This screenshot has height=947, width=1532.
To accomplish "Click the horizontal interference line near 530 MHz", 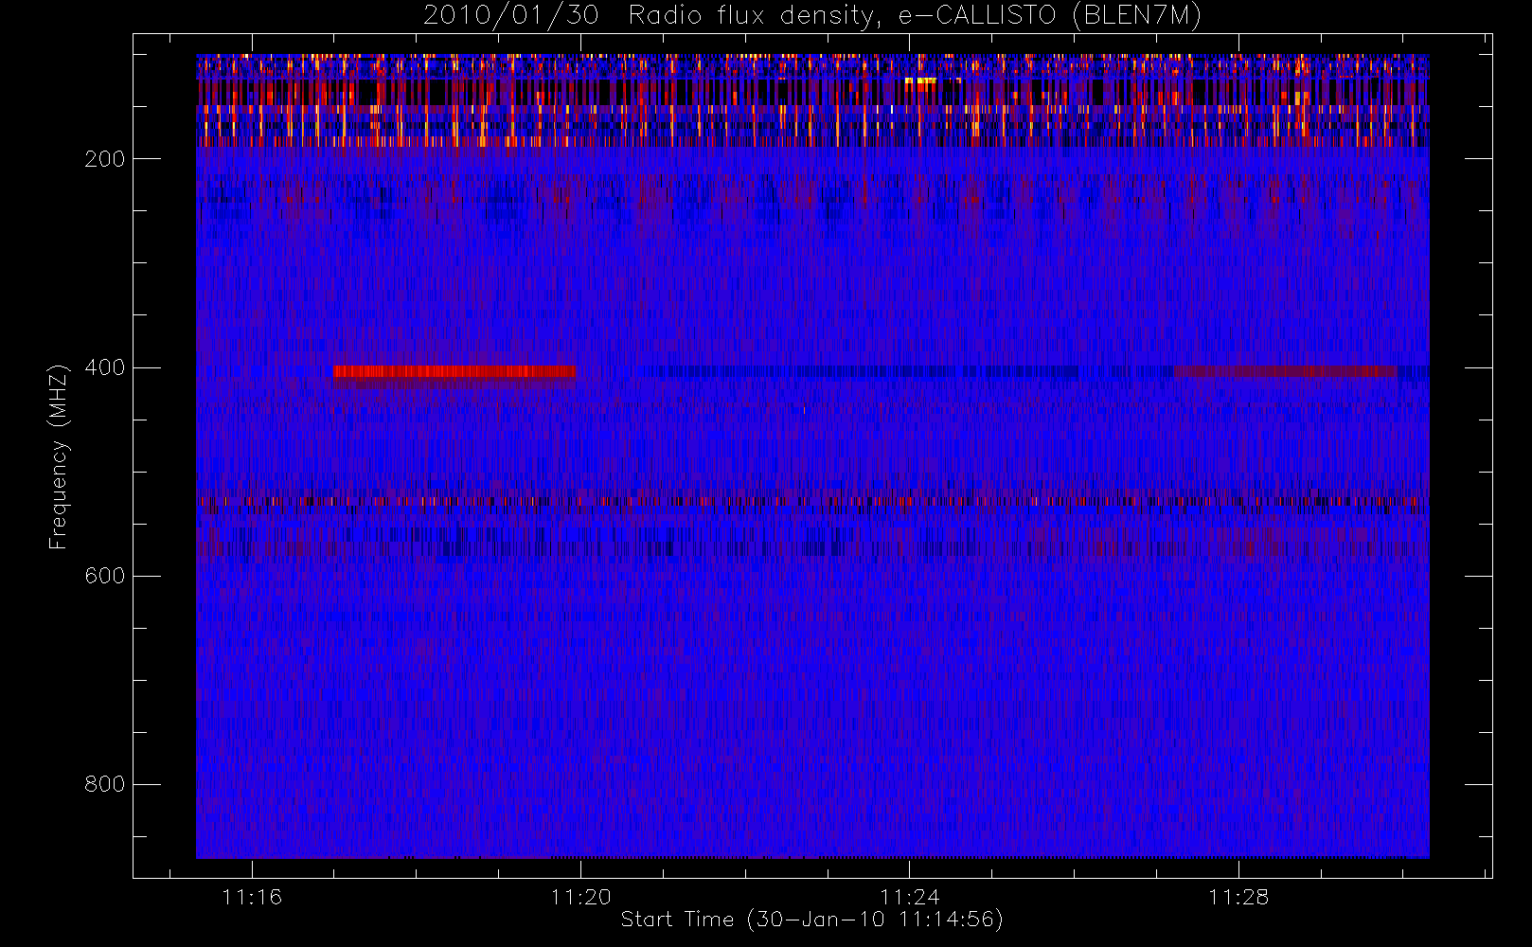I will pyautogui.click(x=812, y=501).
